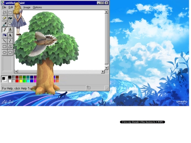Choose the Curve tool in Paint

tap(10, 41)
